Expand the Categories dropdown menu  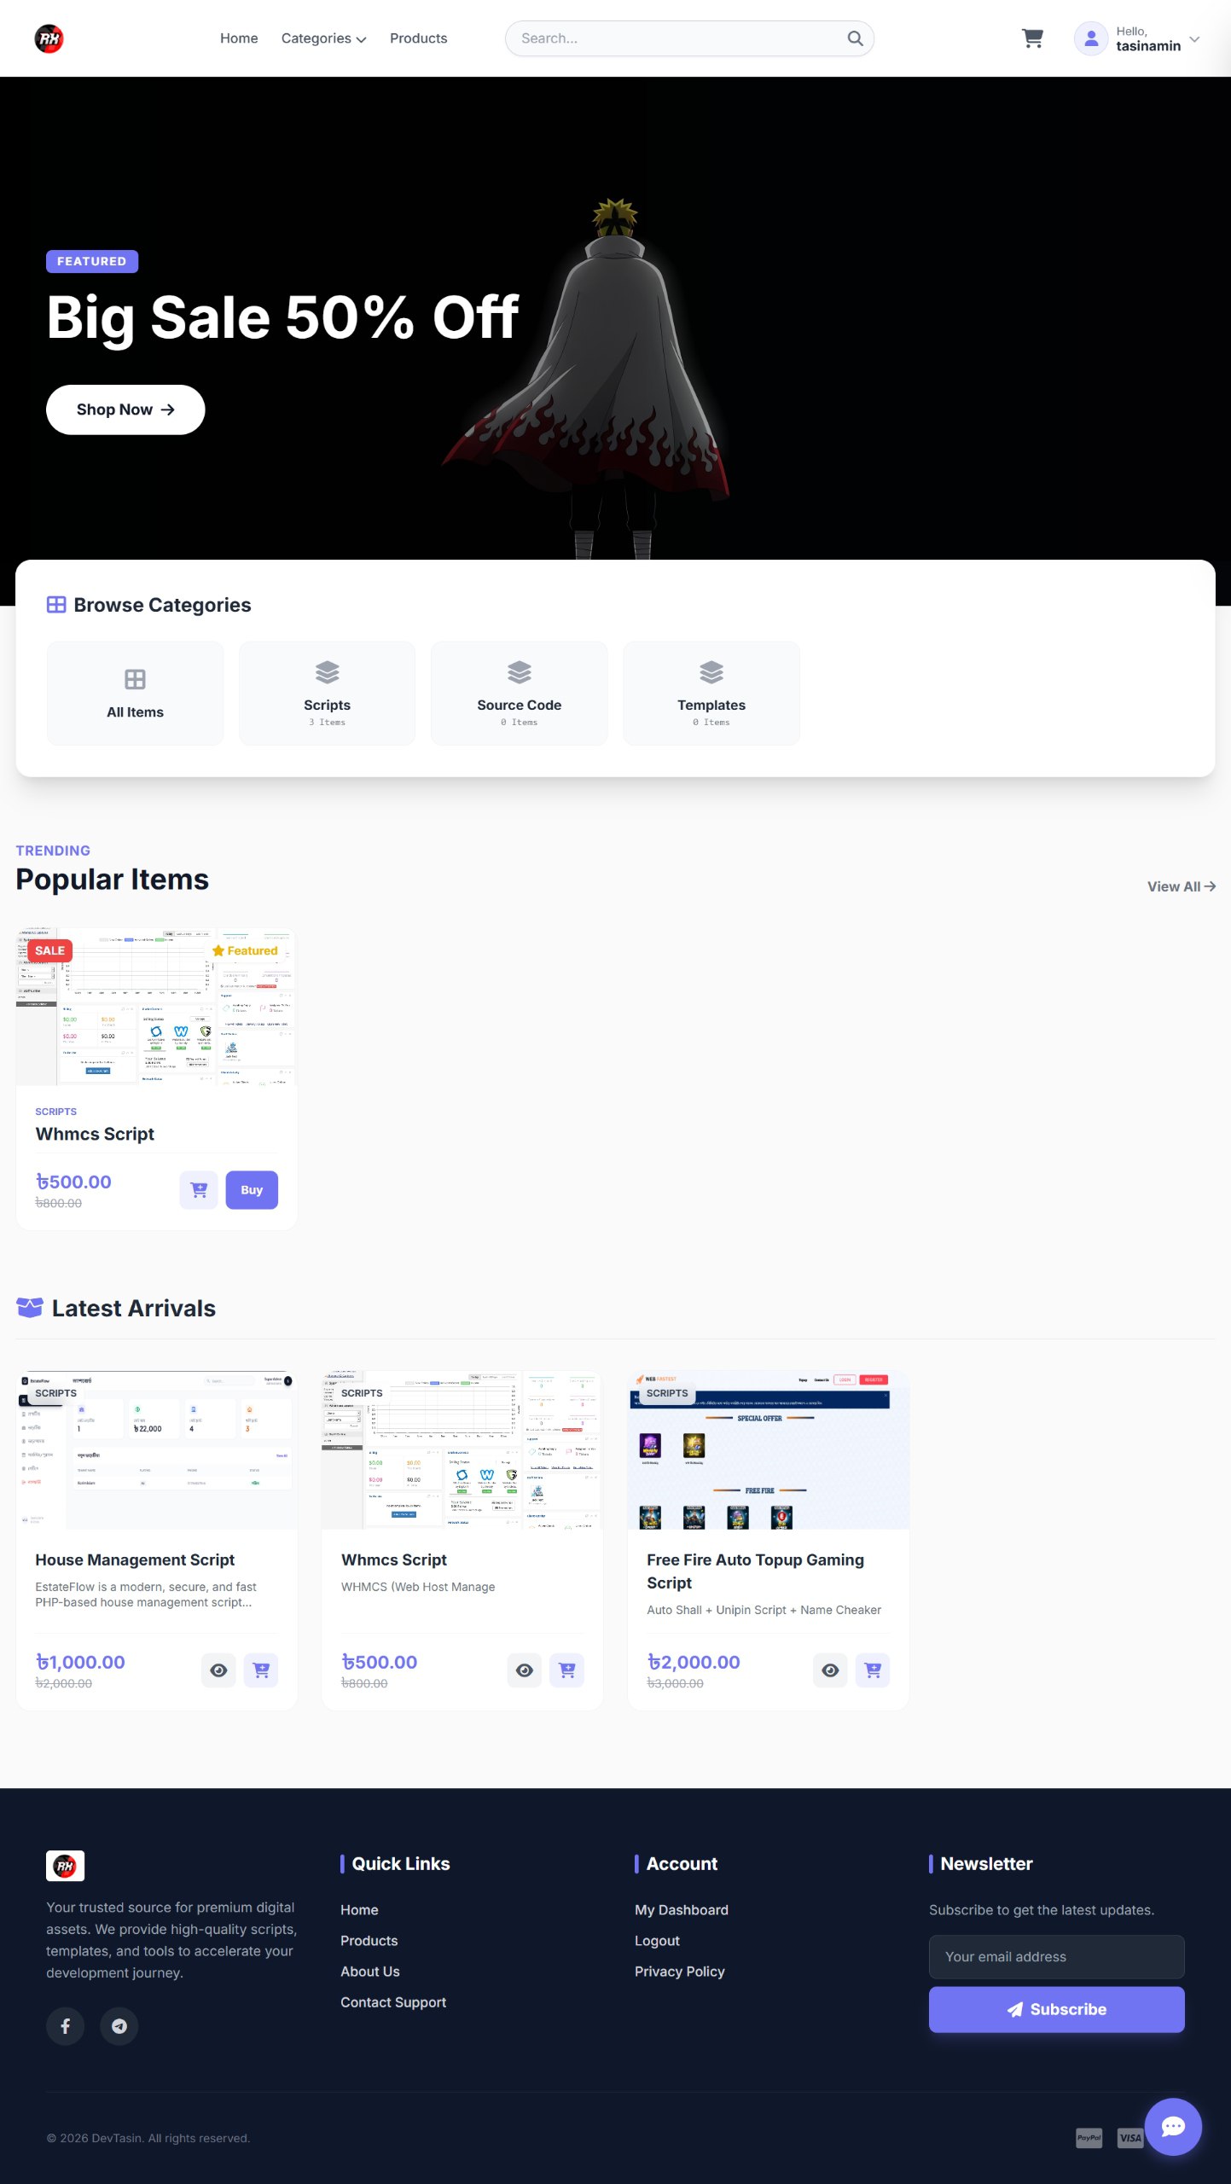[x=323, y=38]
